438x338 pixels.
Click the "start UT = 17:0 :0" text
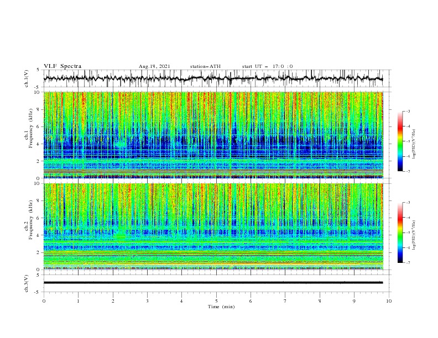pyautogui.click(x=267, y=66)
